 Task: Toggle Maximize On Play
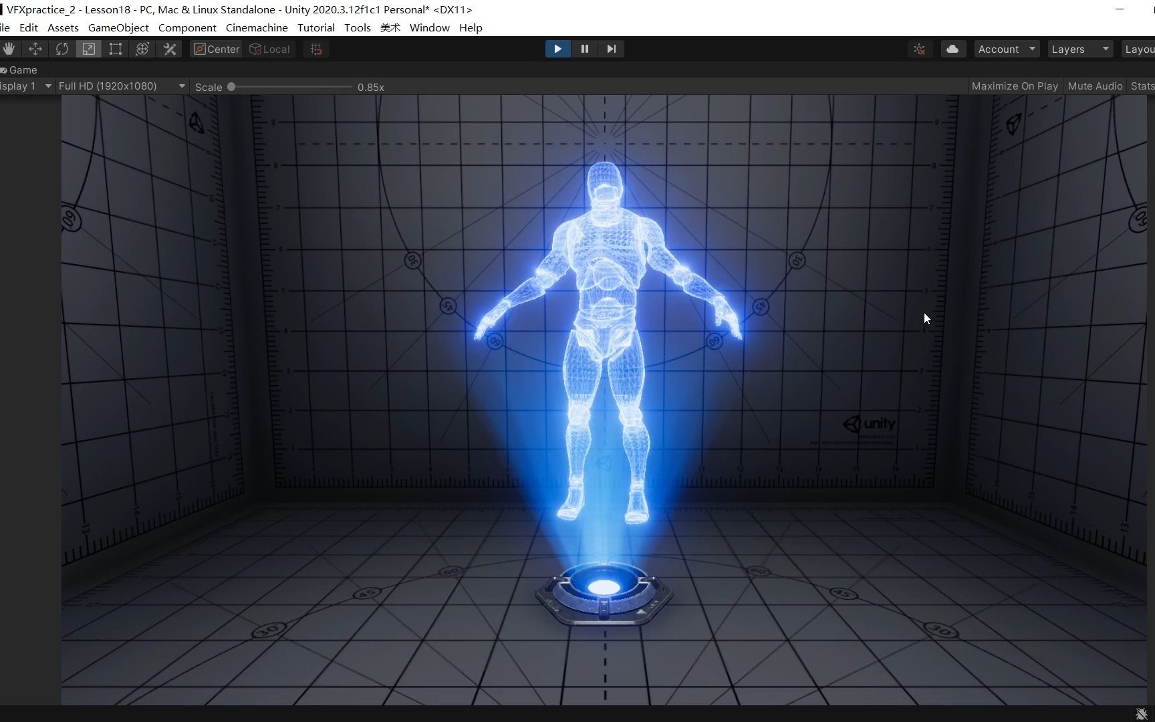(1014, 86)
